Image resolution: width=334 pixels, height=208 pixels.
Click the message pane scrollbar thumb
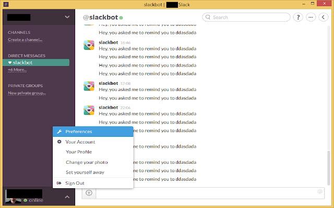[329, 167]
